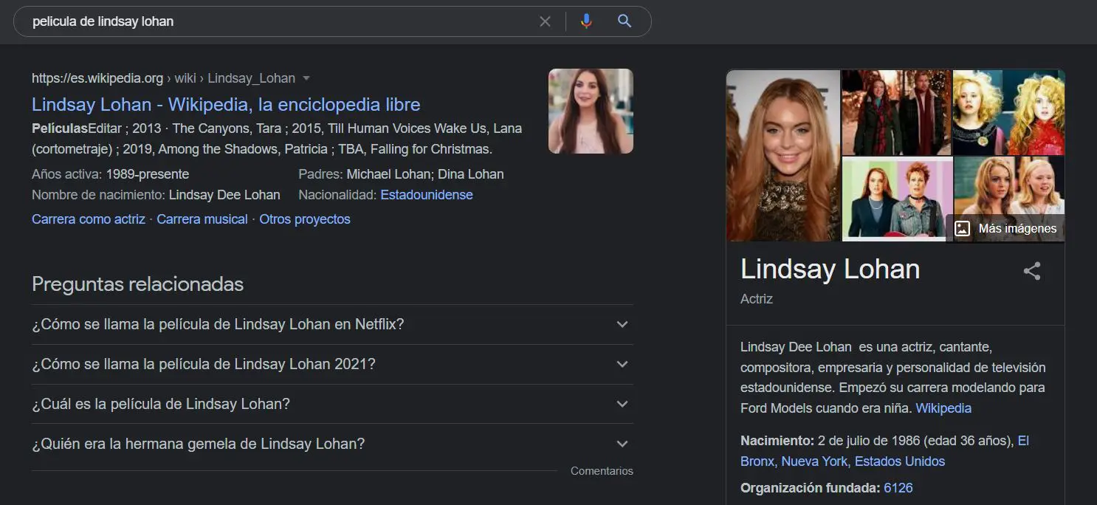
Task: Go to Carrera como actriz section link
Action: [x=89, y=219]
